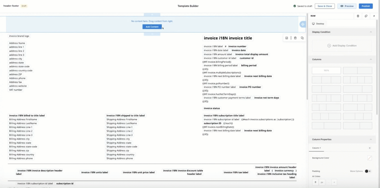Screen dimensions: 380x188
Task: Insert row below using bottom plus handle
Action: click(152, 34)
